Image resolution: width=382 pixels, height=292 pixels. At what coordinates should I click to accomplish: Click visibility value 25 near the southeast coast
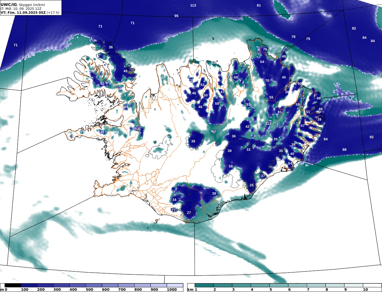pos(252,185)
